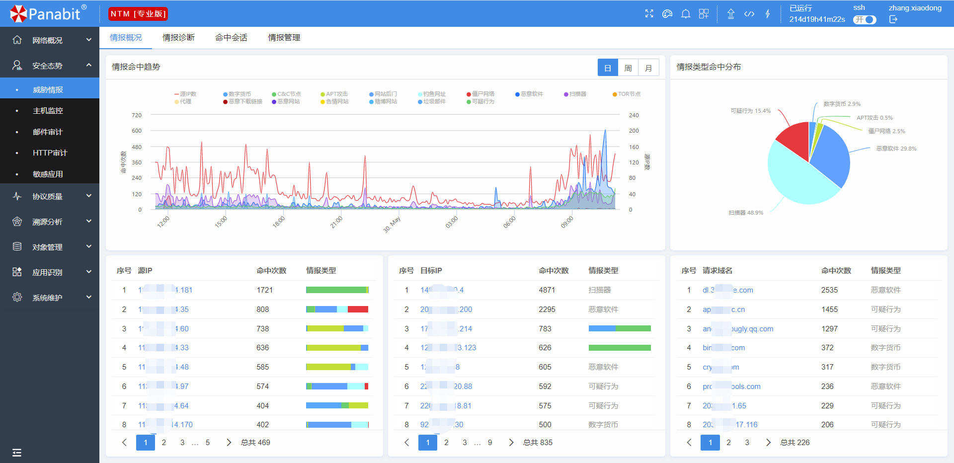This screenshot has height=463, width=954.
Task: Select the 日 trend range button
Action: (608, 68)
